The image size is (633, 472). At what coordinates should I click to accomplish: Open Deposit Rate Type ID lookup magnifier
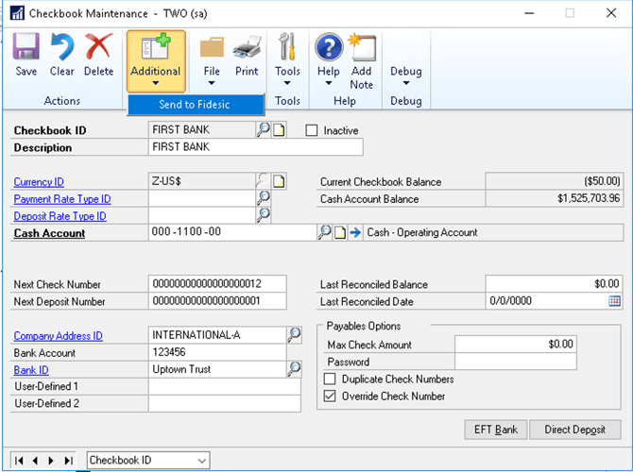click(x=264, y=214)
